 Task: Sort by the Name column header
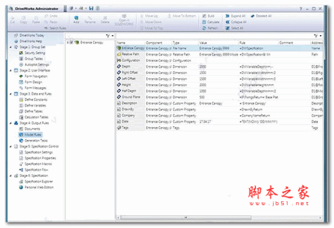click(131, 43)
